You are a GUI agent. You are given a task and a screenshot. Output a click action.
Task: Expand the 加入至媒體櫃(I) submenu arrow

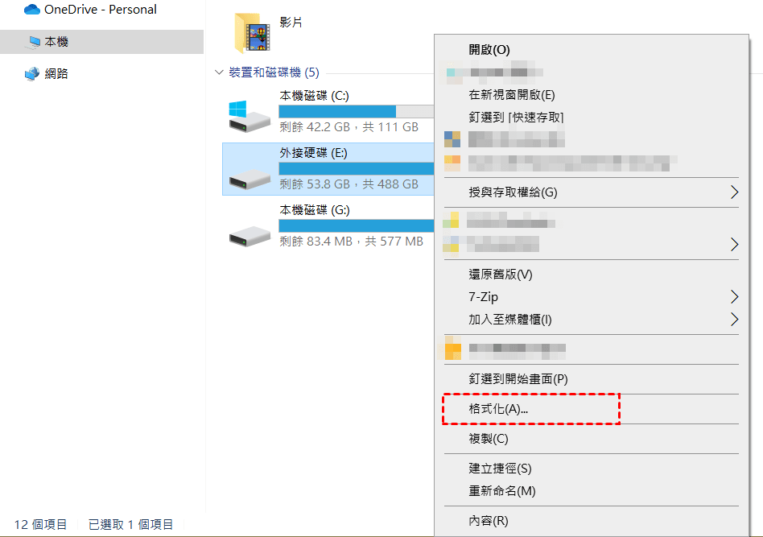pos(734,320)
